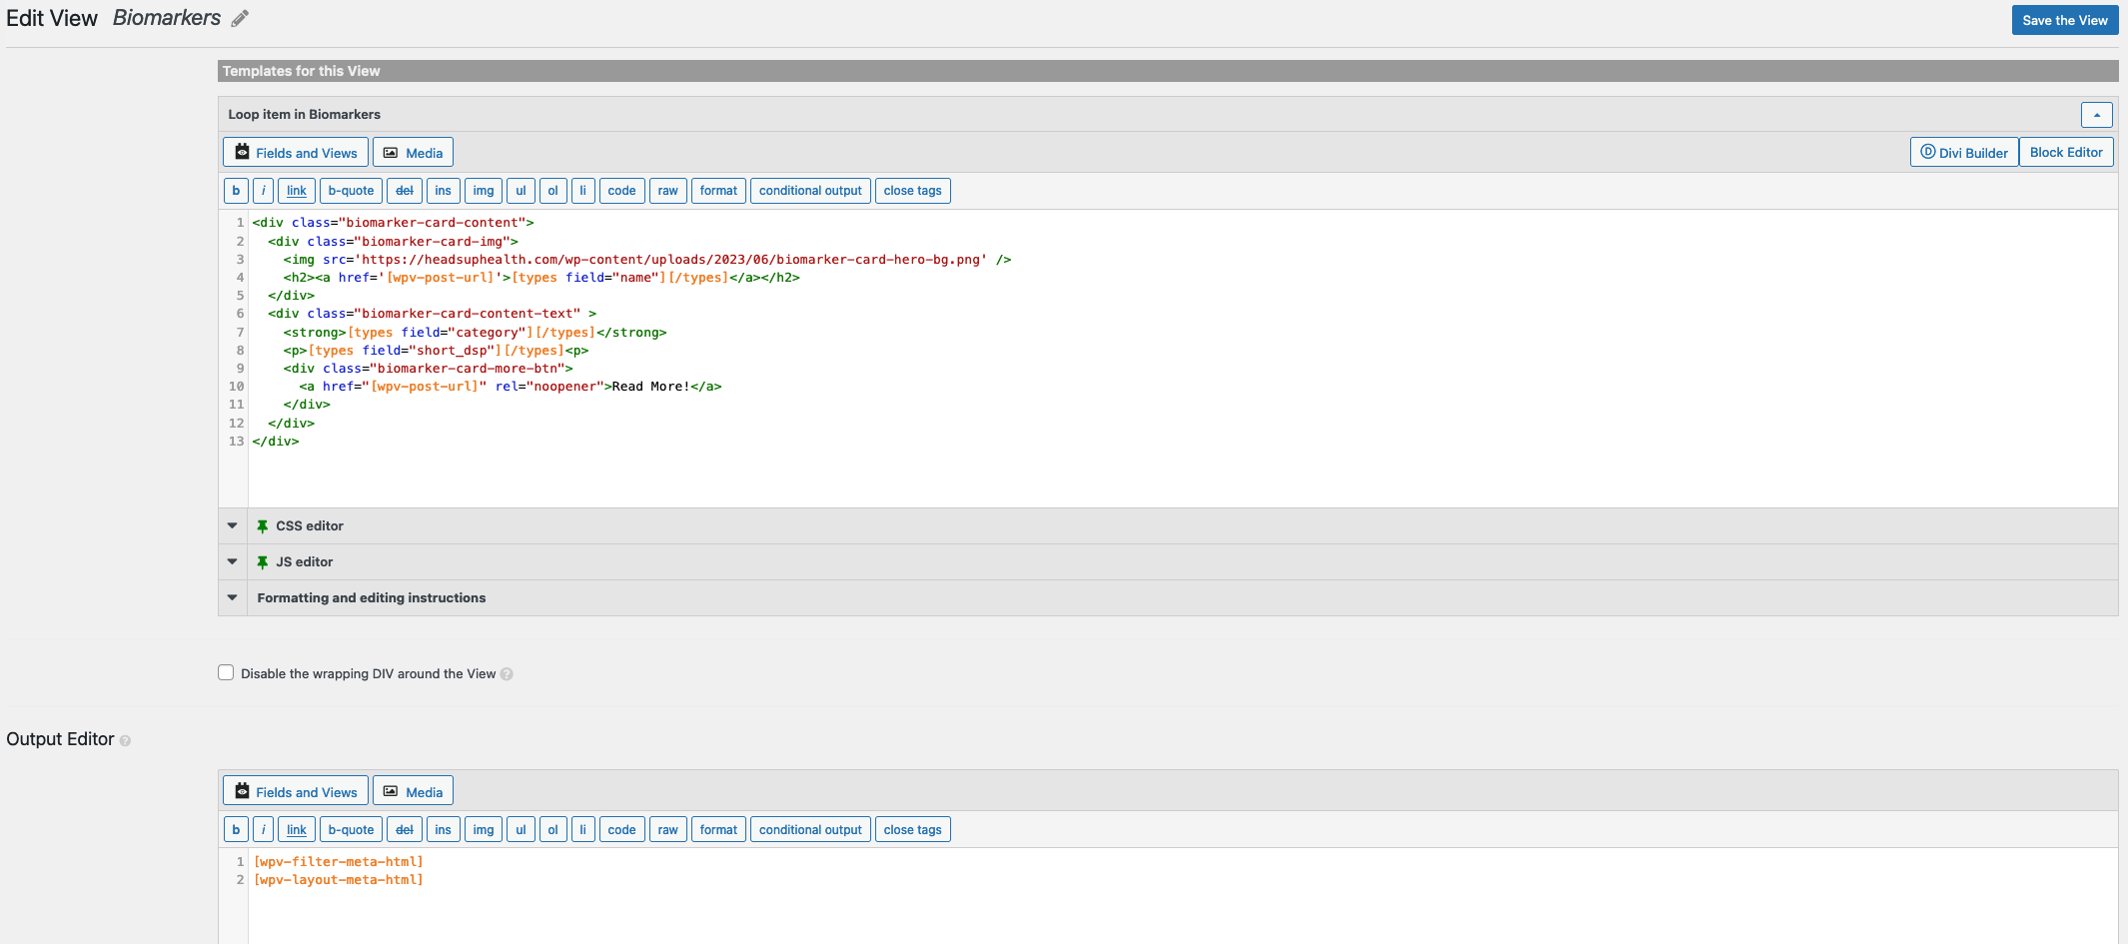Insert italic tag in Loop item toolbar
The height and width of the screenshot is (944, 2128).
(x=263, y=191)
